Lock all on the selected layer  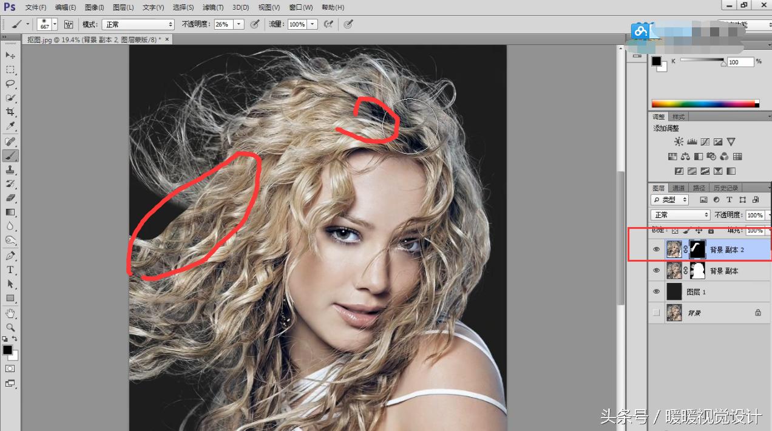711,231
